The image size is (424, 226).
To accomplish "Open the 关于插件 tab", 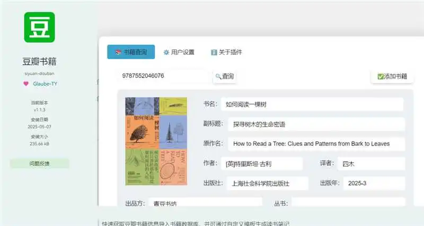I will 226,52.
